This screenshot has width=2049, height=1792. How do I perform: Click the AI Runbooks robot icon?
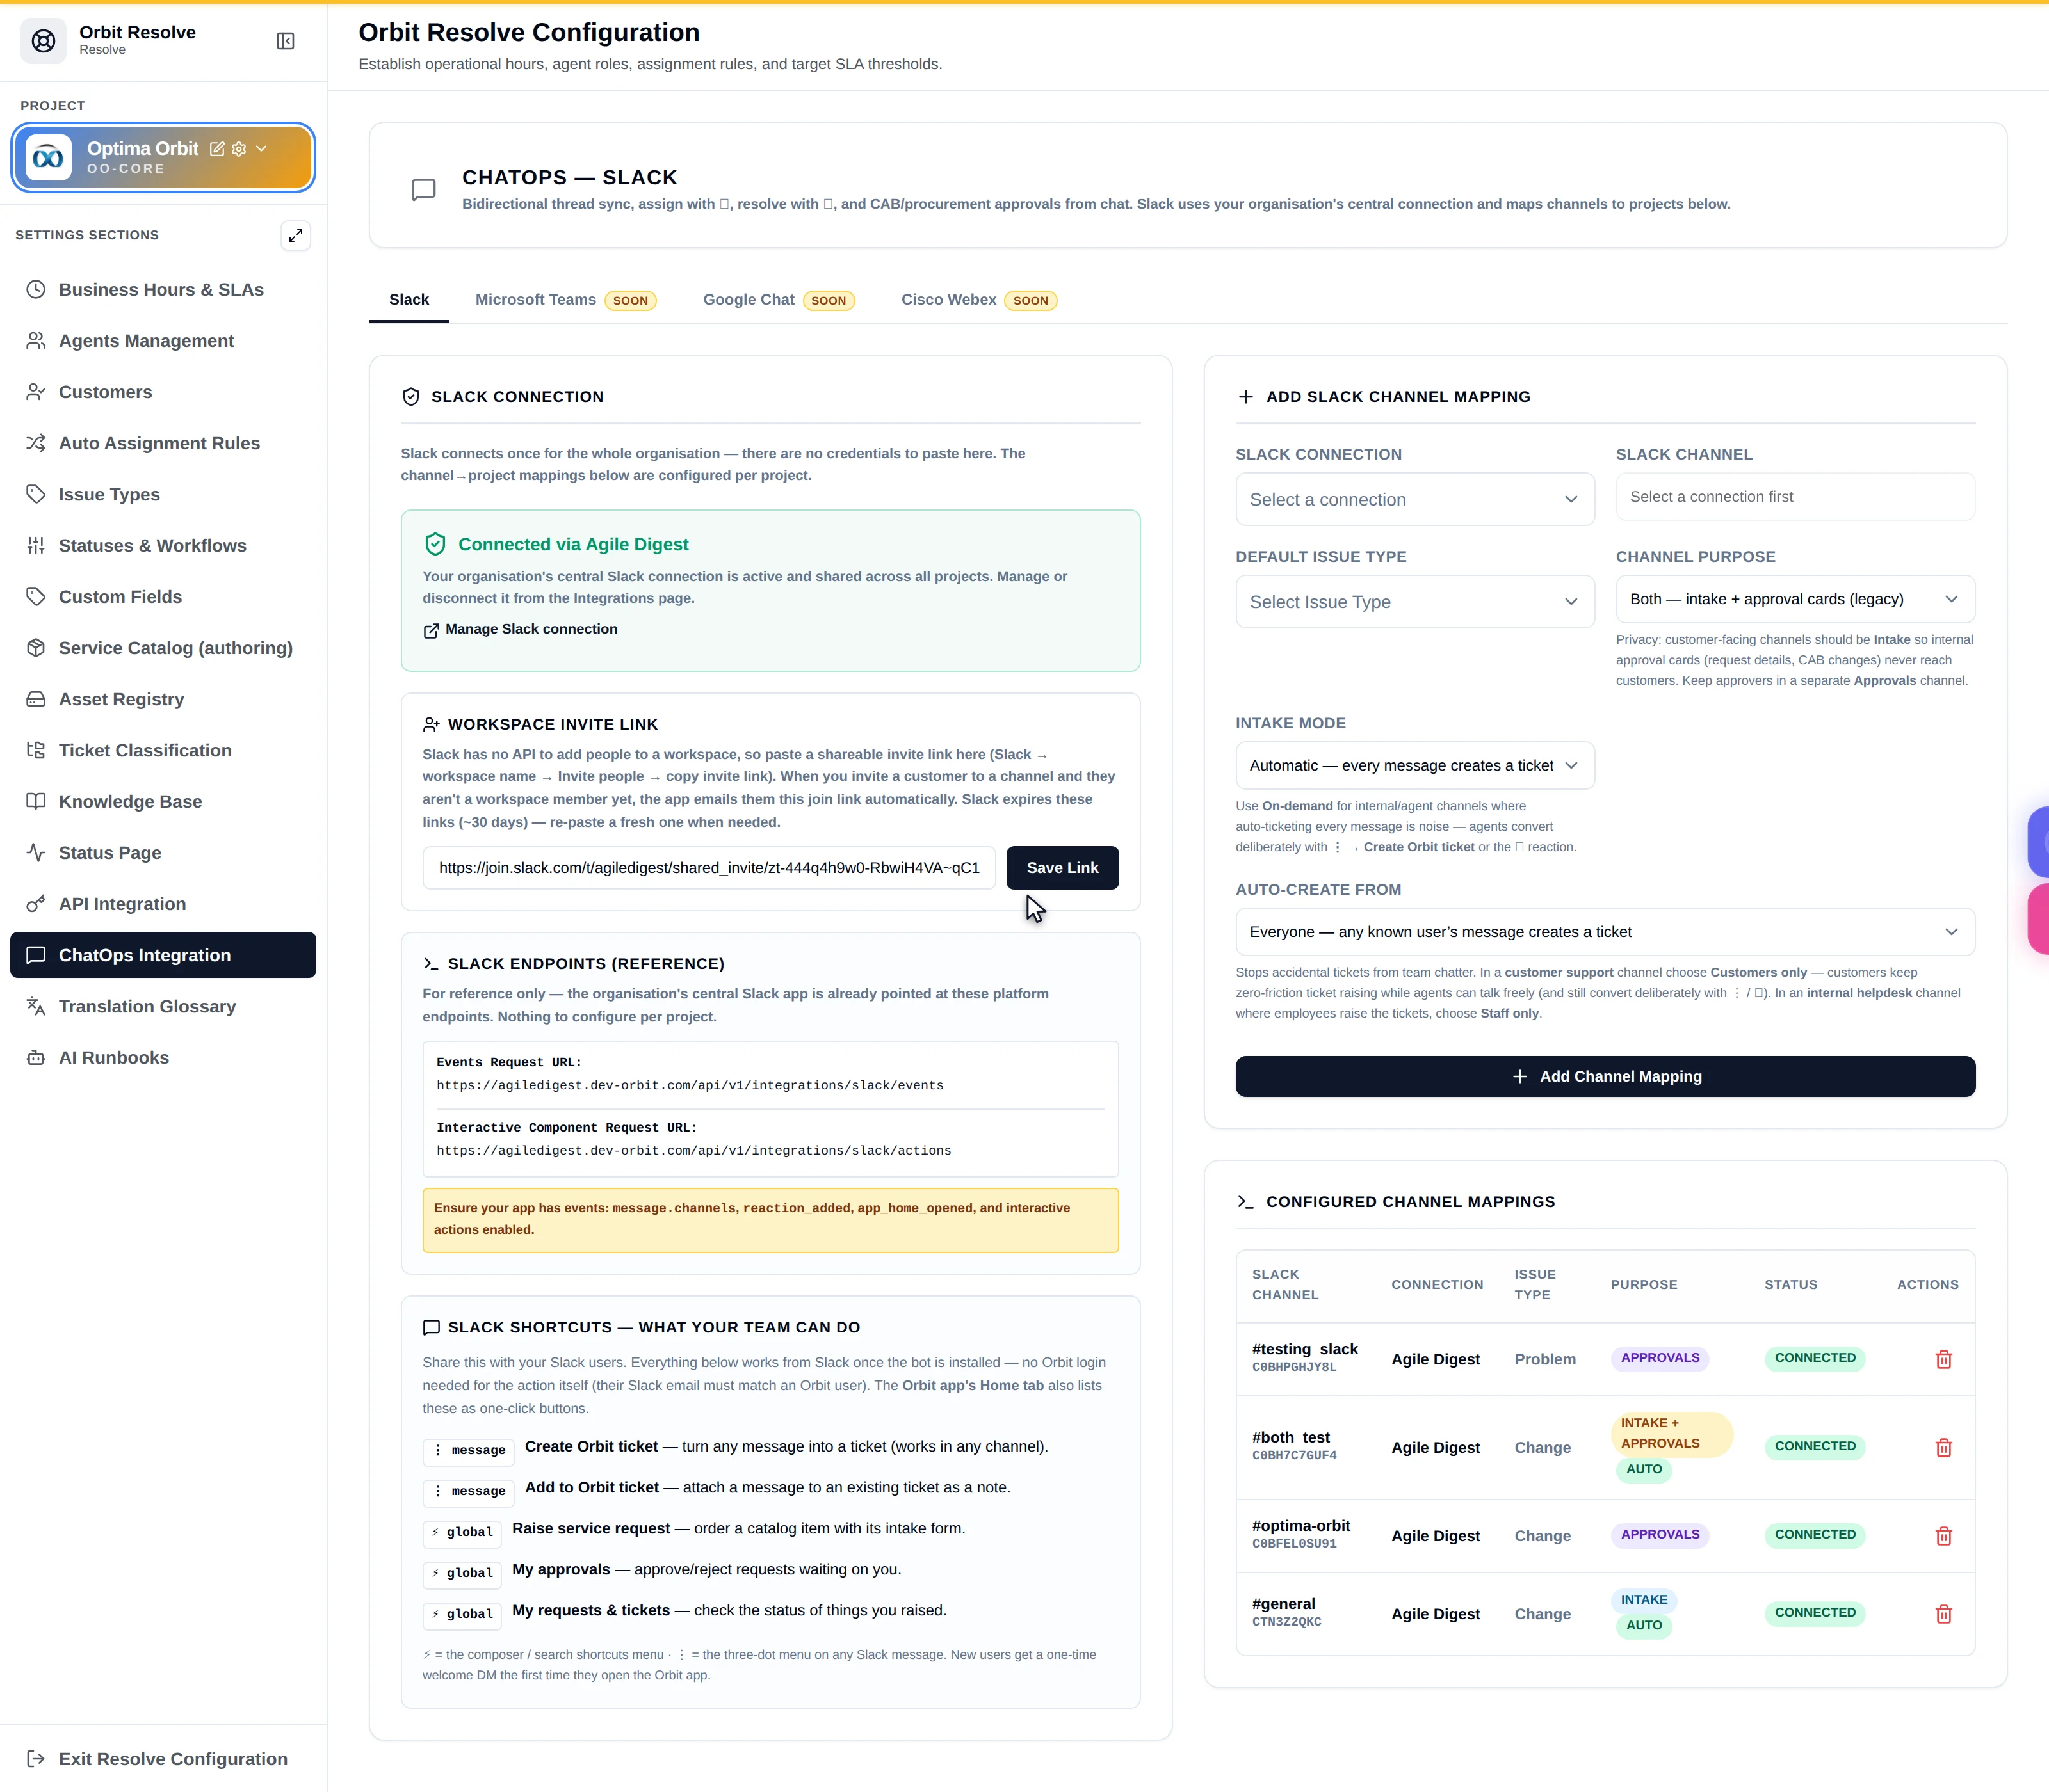click(36, 1057)
